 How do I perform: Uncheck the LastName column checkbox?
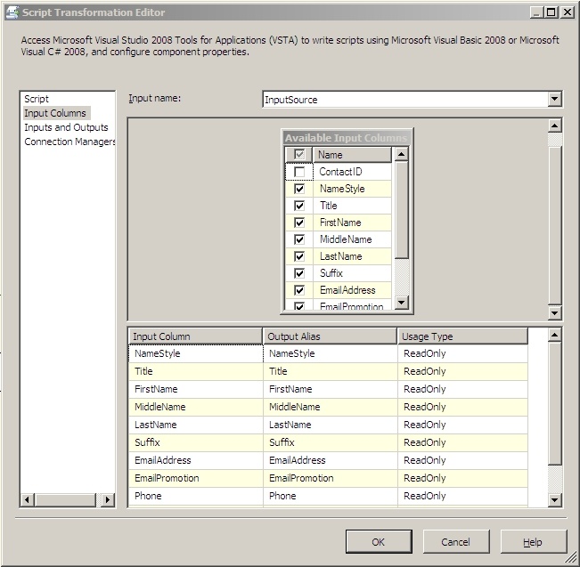[298, 256]
